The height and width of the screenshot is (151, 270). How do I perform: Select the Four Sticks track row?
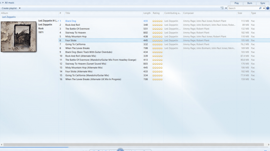(164, 40)
